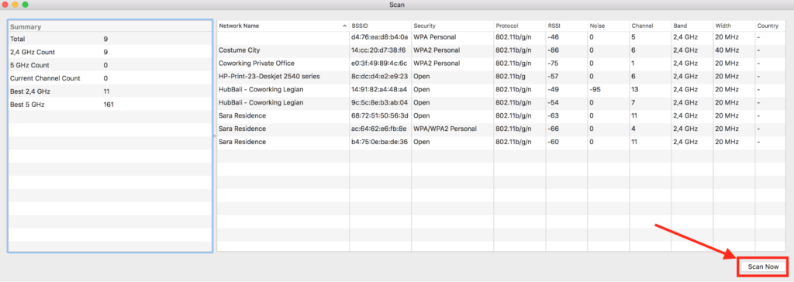This screenshot has width=794, height=282.
Task: Click the green zoom window button
Action: pyautogui.click(x=26, y=5)
